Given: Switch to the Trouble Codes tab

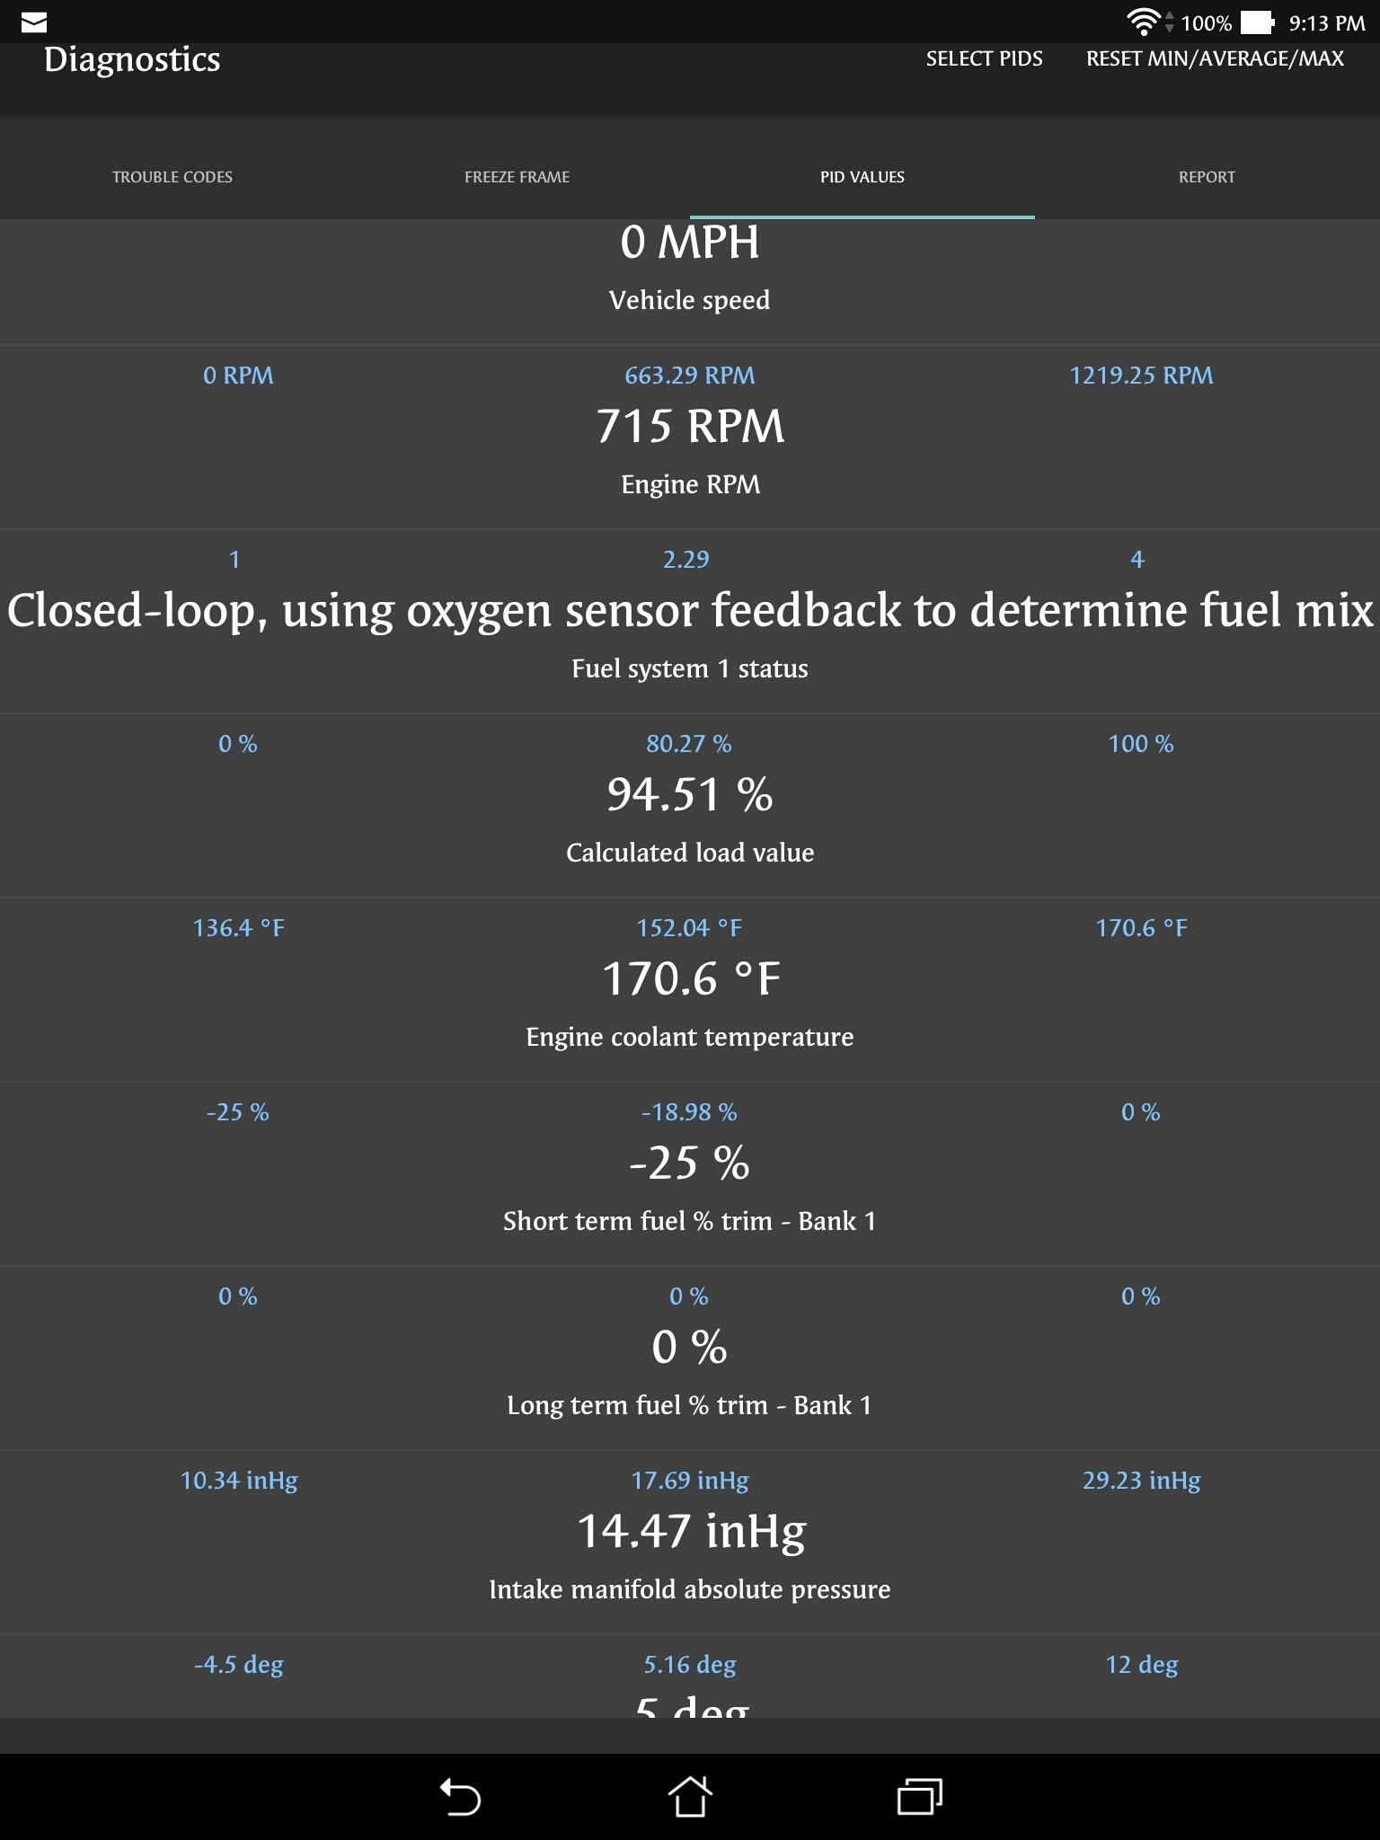Looking at the screenshot, I should [x=172, y=177].
